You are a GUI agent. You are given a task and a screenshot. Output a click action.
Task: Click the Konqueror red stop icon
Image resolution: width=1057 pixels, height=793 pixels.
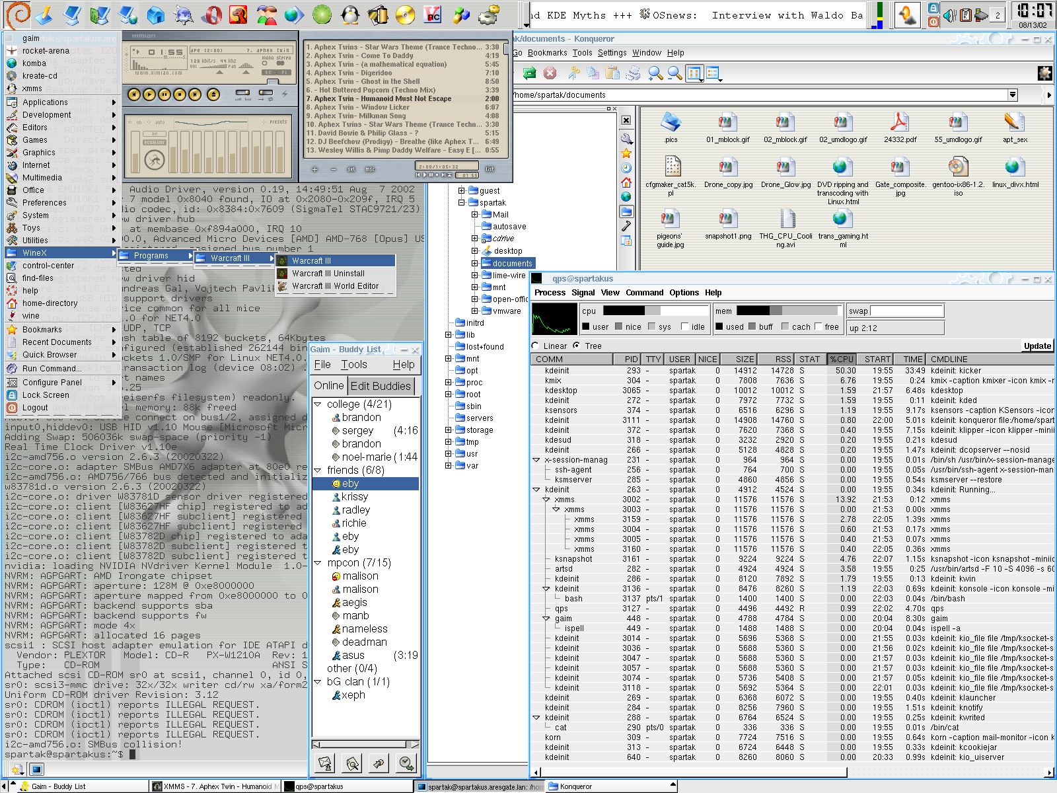[550, 73]
